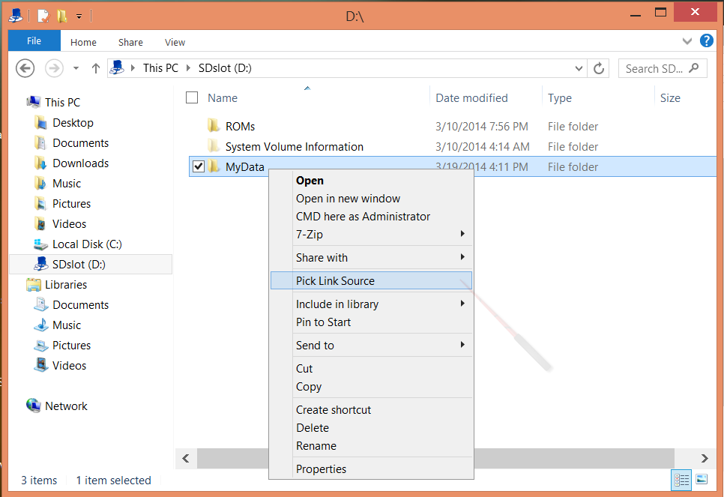Viewport: 724px width, 497px height.
Task: Toggle the select-all checkbox in header
Action: 192,98
